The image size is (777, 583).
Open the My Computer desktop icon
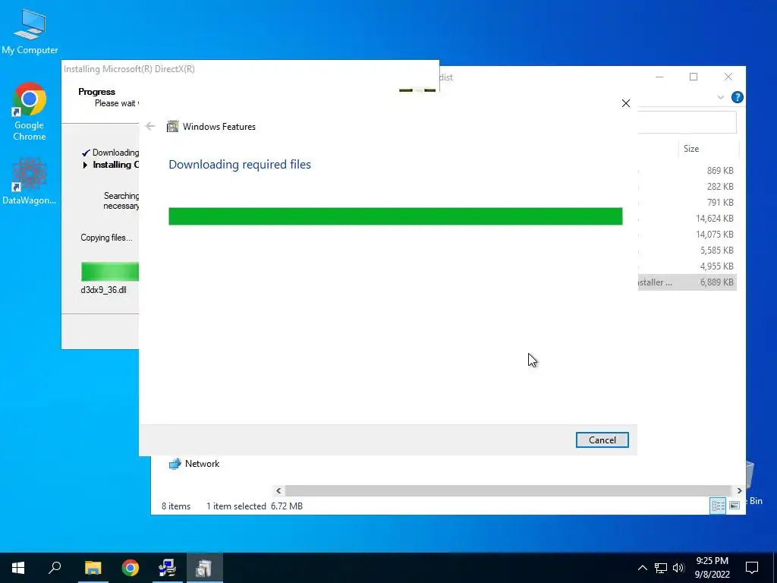pyautogui.click(x=30, y=32)
